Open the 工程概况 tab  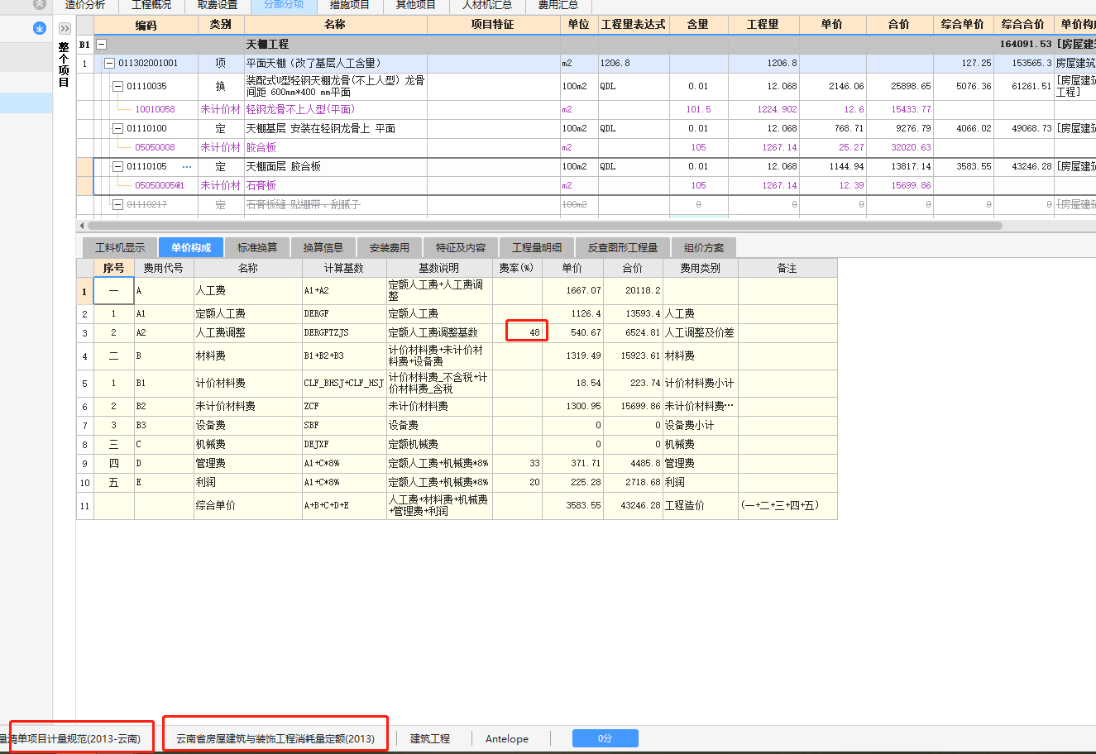pyautogui.click(x=151, y=5)
